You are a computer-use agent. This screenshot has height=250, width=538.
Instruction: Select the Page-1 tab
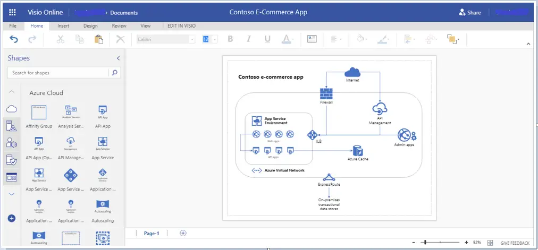pos(152,233)
